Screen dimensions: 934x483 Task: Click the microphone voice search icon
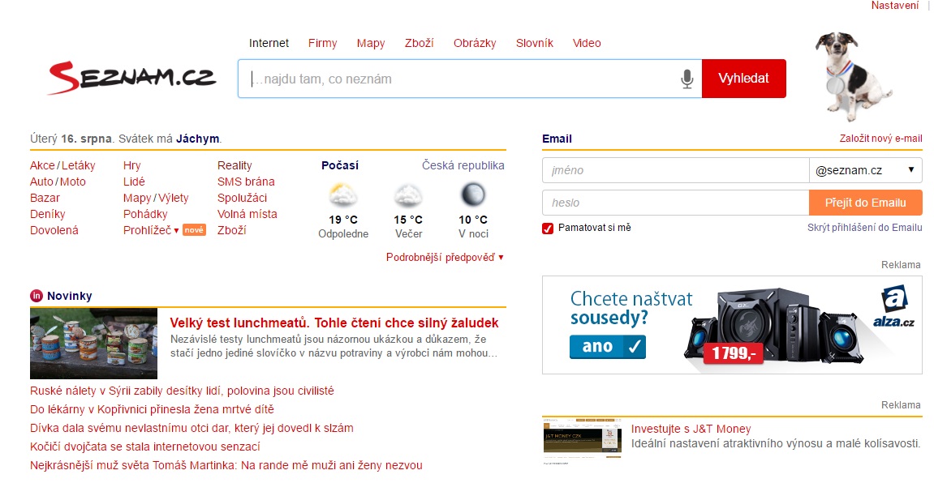coord(687,79)
